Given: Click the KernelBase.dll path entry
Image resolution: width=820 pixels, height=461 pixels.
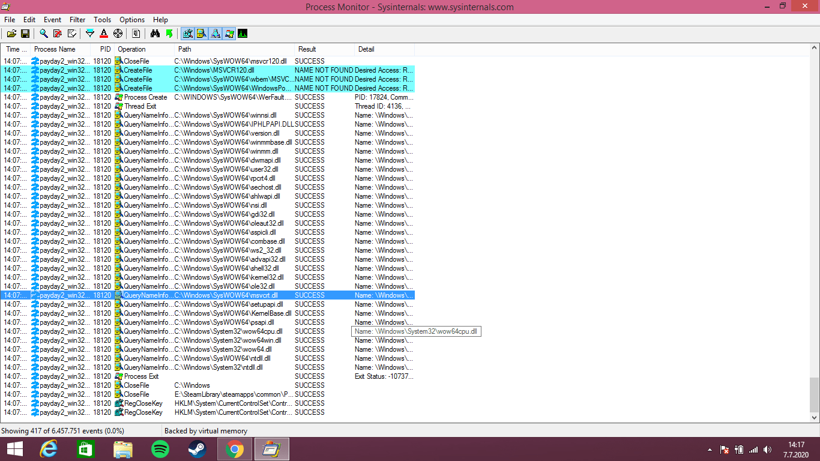Looking at the screenshot, I should click(x=233, y=313).
